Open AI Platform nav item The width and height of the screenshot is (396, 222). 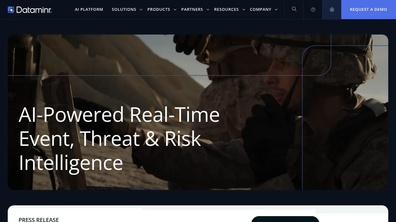(89, 10)
